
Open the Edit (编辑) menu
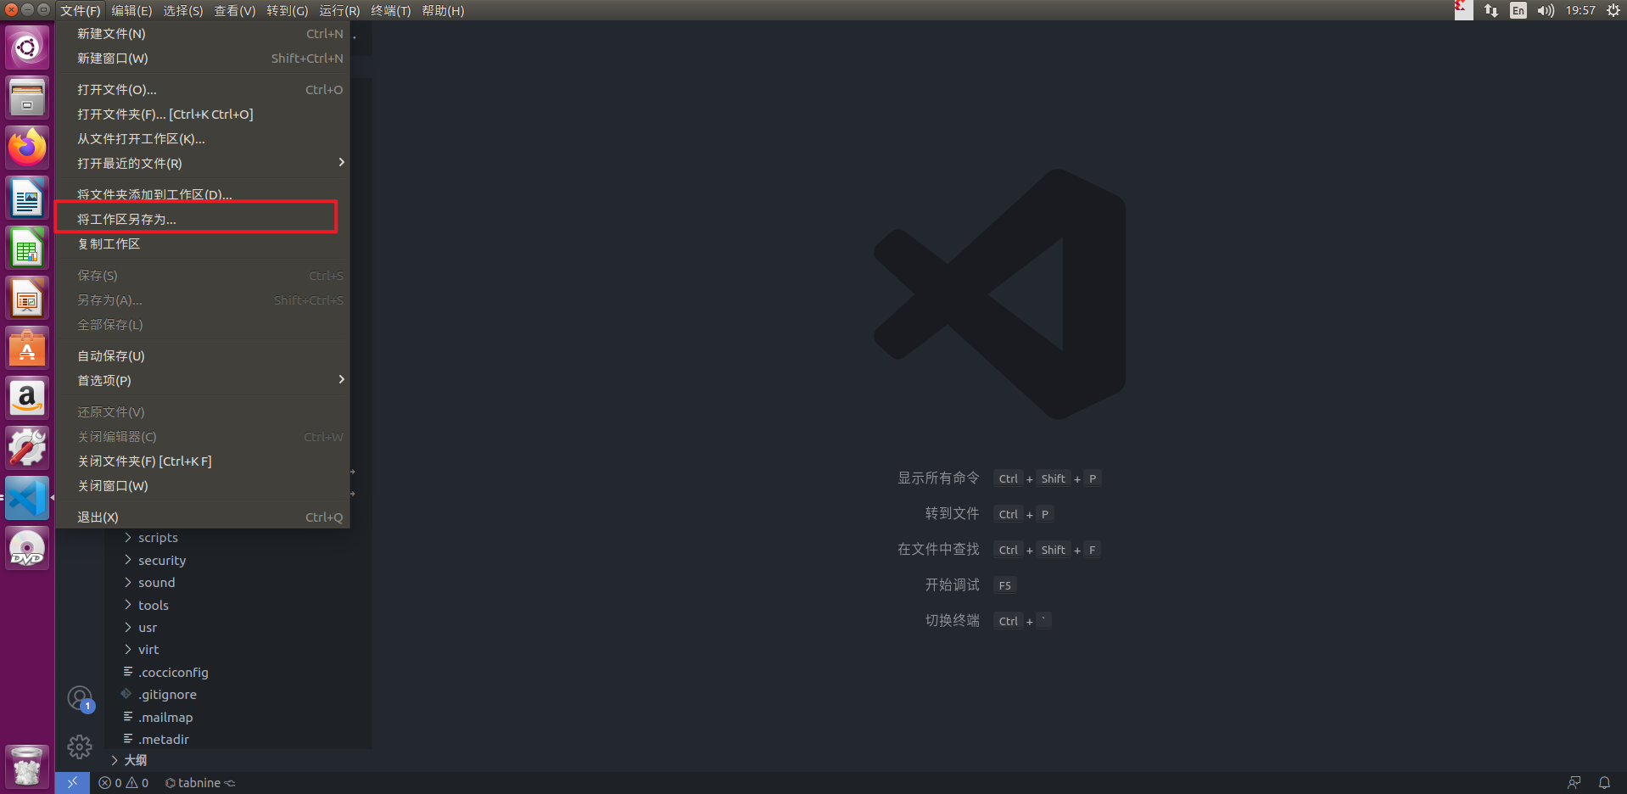click(131, 10)
